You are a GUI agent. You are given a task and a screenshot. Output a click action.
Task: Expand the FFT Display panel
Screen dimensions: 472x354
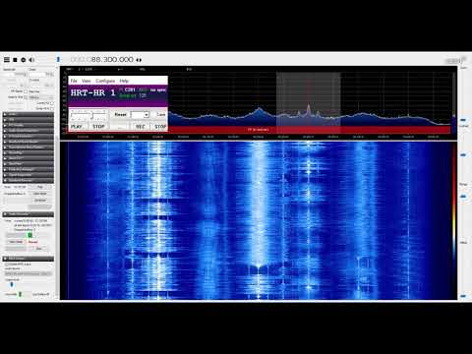[29, 125]
